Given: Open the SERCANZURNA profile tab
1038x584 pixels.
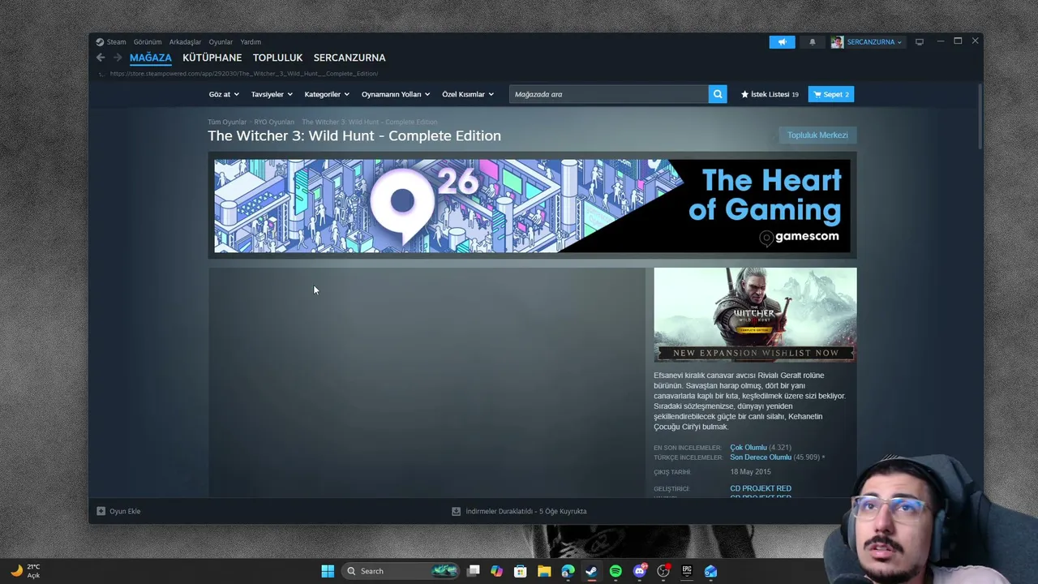Looking at the screenshot, I should click(x=350, y=58).
